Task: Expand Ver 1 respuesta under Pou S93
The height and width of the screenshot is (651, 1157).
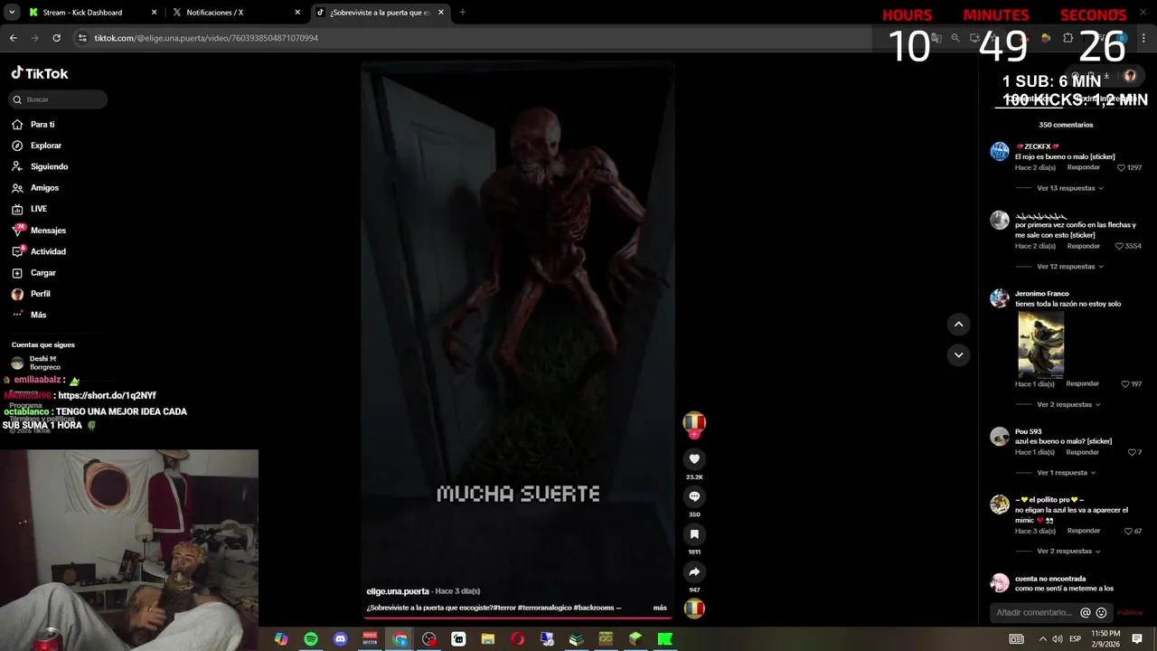Action: (x=1067, y=473)
